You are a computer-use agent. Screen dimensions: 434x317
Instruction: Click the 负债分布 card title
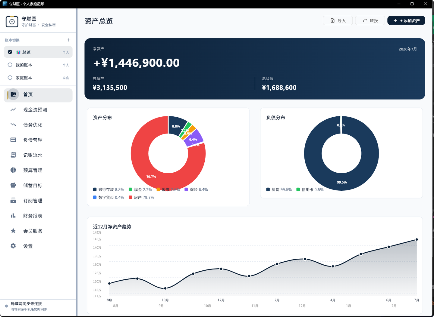coord(276,118)
